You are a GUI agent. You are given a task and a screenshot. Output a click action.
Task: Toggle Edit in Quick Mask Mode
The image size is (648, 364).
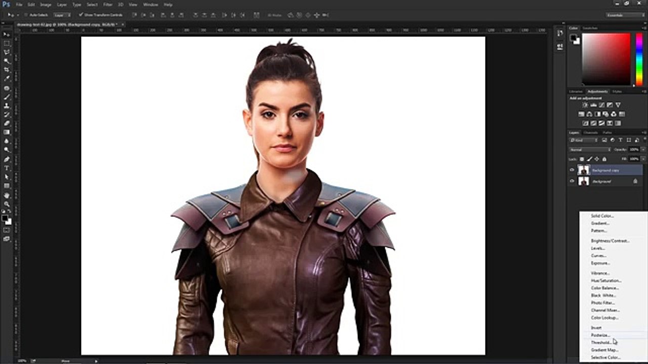pos(7,230)
